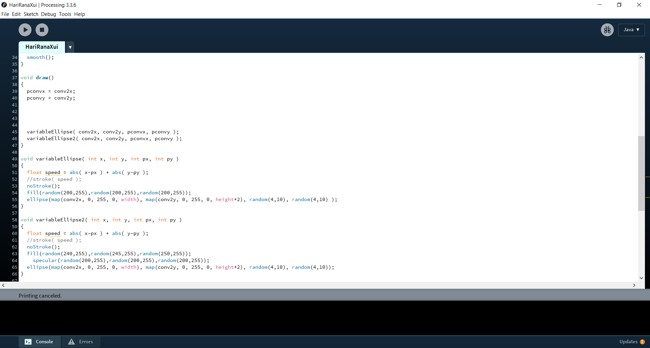Toggle the debugger butterfly icon

click(607, 30)
